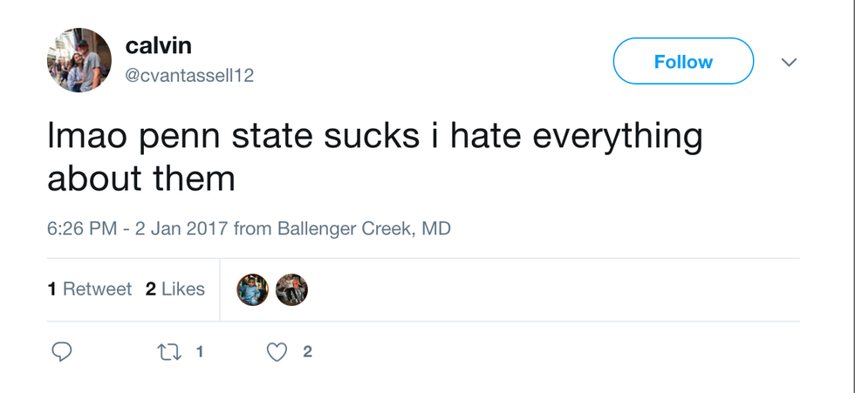Click the "2 Jan 2017" tweet date
The width and height of the screenshot is (855, 393).
coord(181,229)
